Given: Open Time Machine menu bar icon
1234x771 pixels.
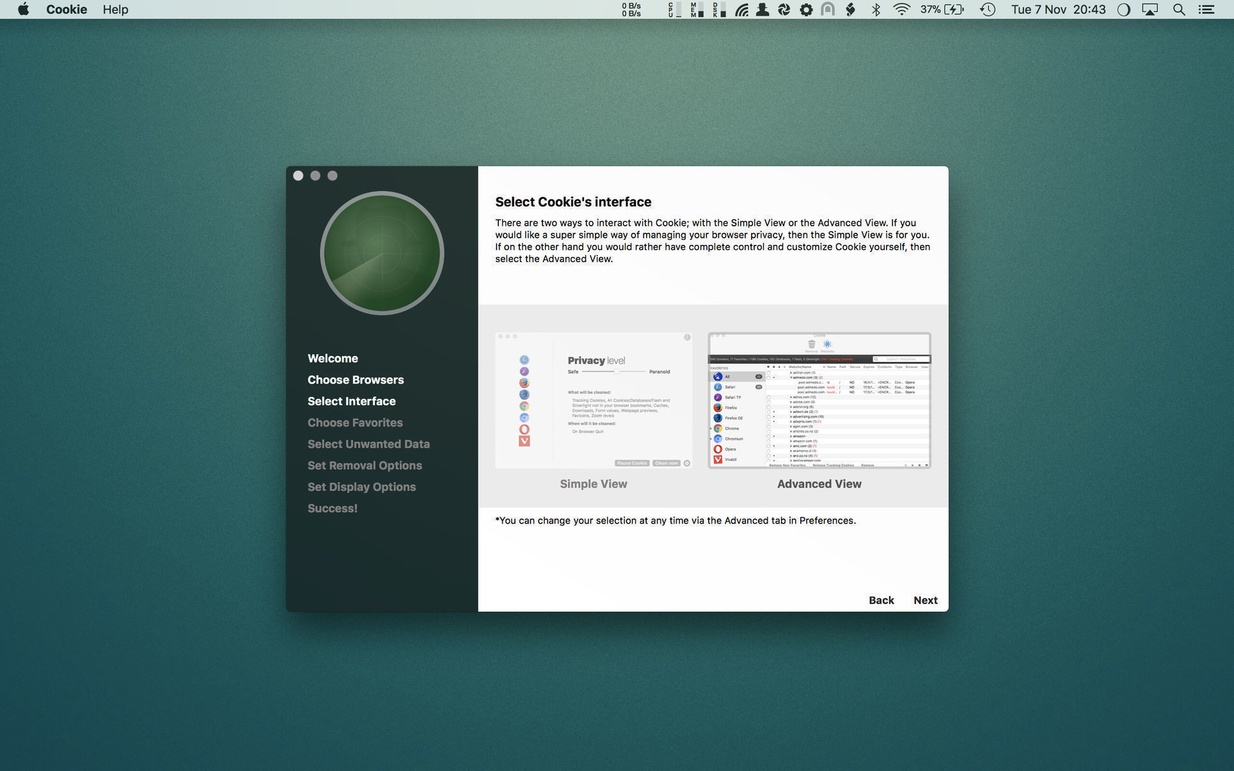Looking at the screenshot, I should point(987,10).
